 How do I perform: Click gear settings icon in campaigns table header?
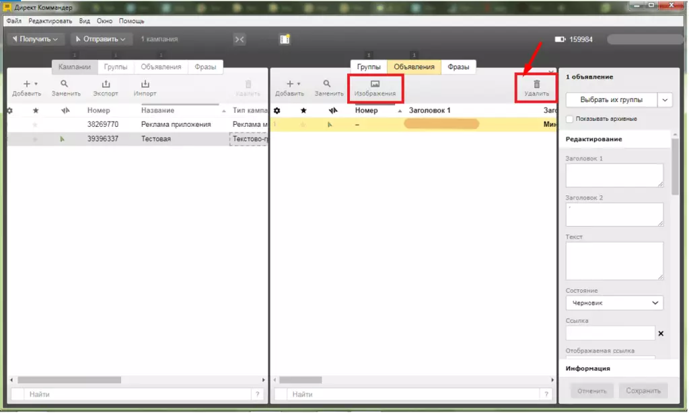tap(9, 111)
